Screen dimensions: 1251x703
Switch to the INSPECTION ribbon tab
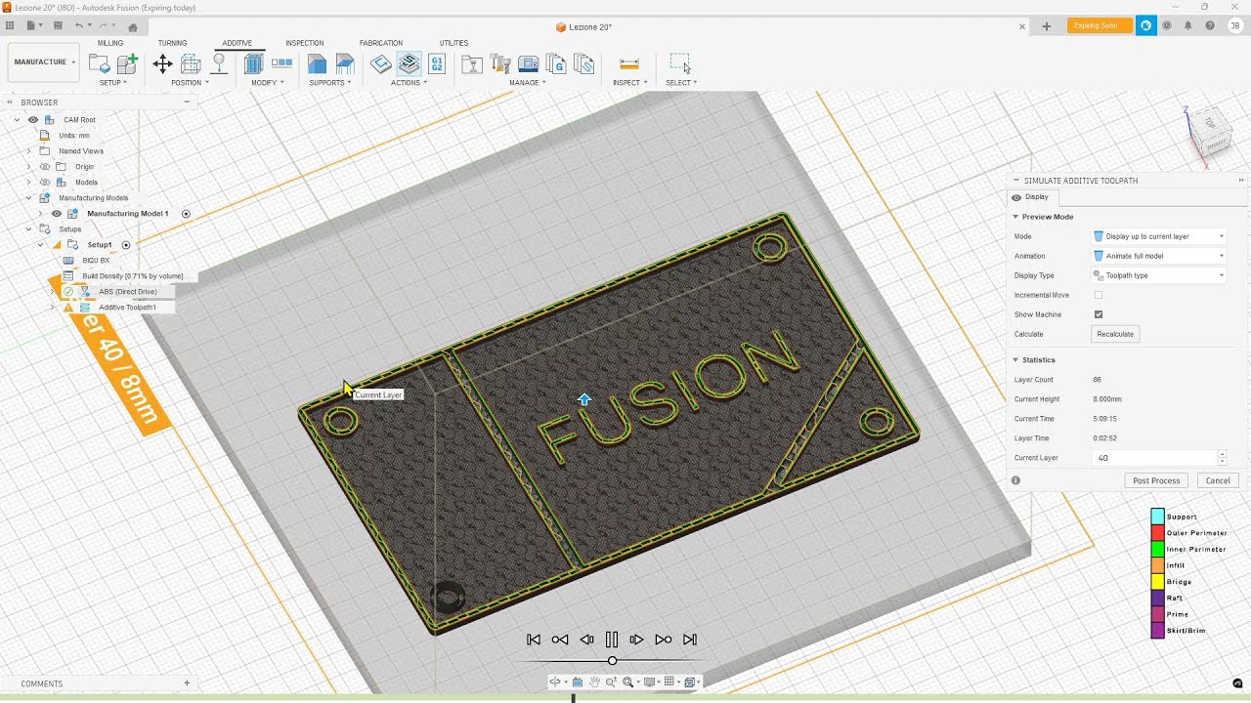point(305,43)
